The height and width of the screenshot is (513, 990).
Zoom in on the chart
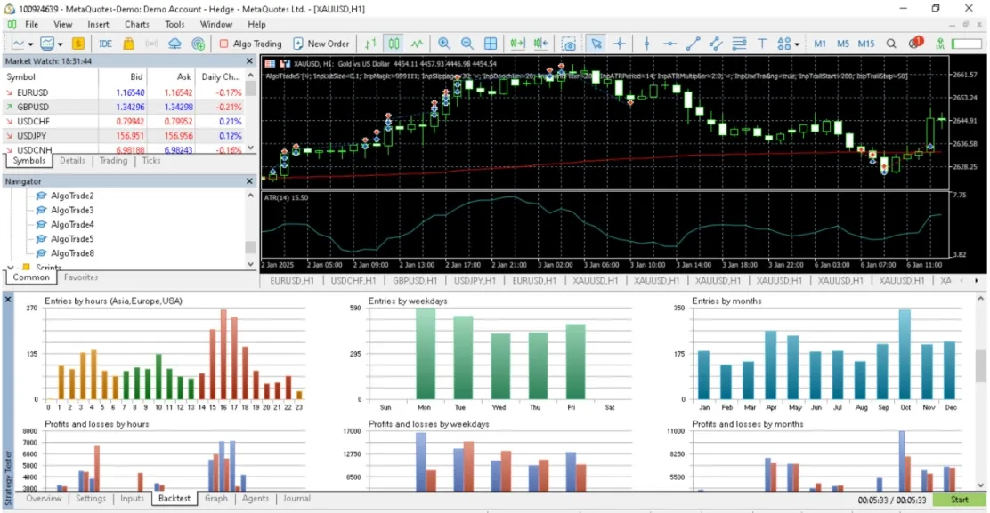point(444,44)
